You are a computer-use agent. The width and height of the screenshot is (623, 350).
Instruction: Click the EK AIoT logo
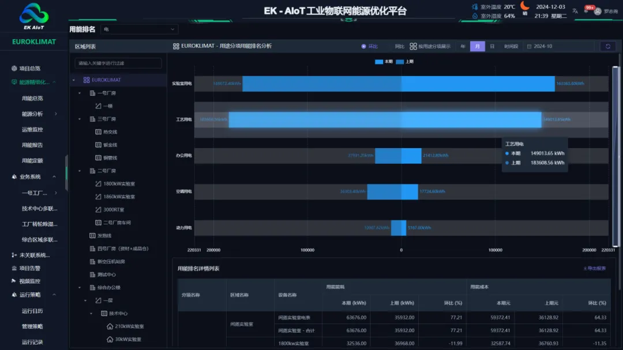pyautogui.click(x=34, y=16)
